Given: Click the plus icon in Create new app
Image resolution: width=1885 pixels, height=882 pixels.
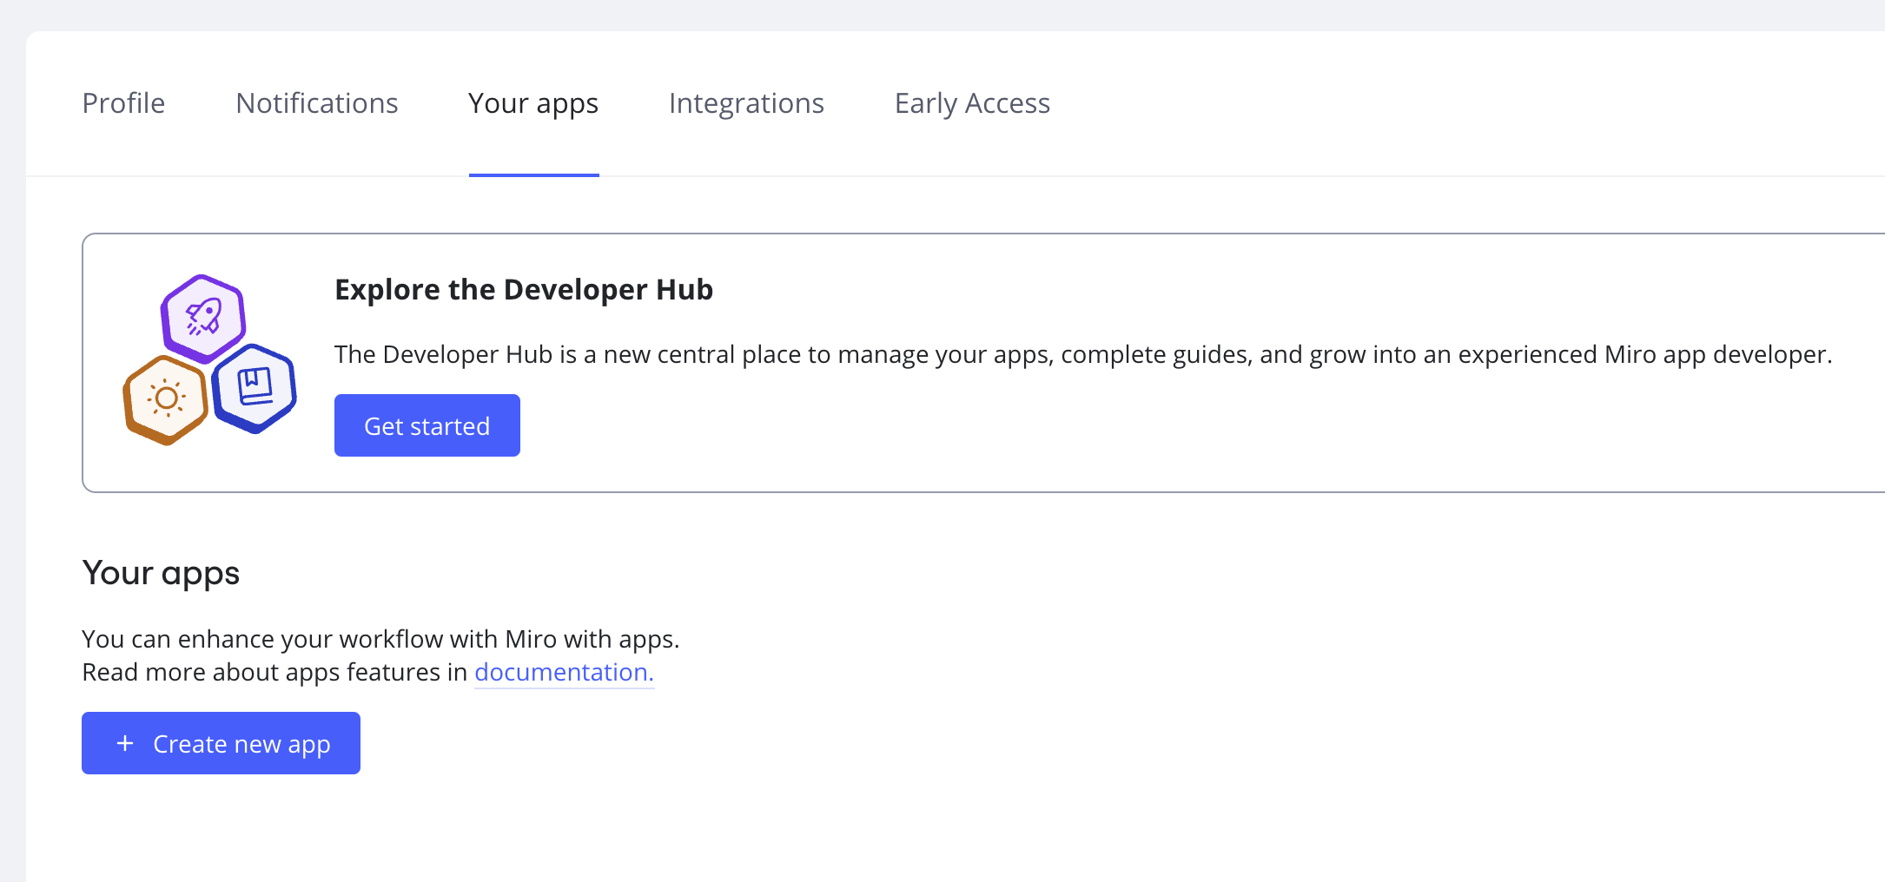Looking at the screenshot, I should tap(125, 743).
